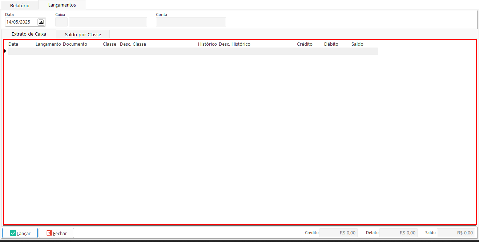This screenshot has height=242, width=479.
Task: Open the calendar date picker icon
Action: pos(41,22)
